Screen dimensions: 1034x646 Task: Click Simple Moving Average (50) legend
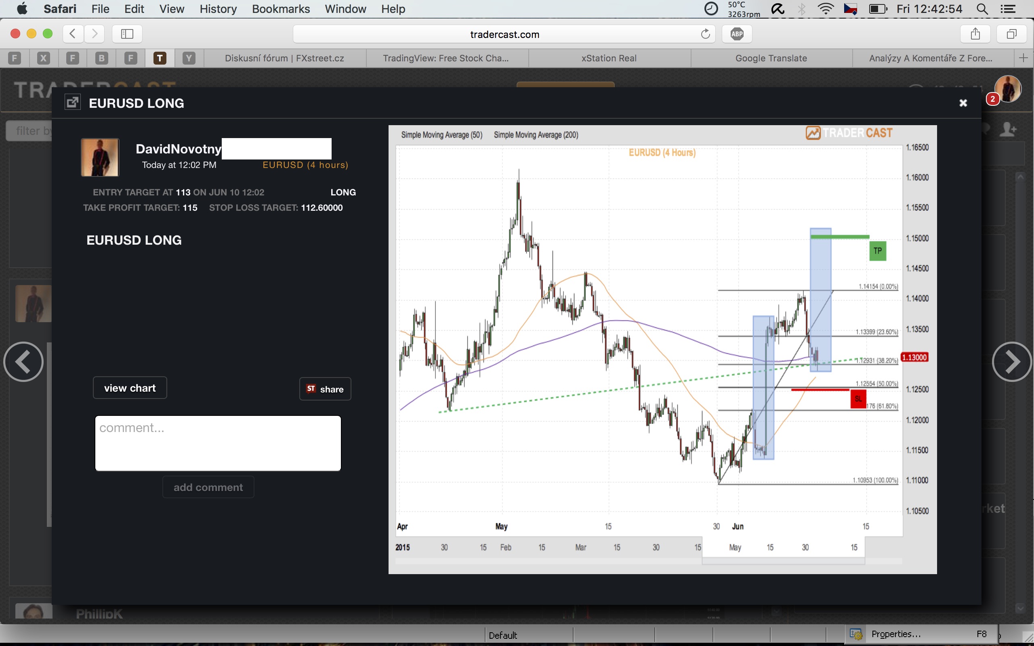pyautogui.click(x=441, y=135)
